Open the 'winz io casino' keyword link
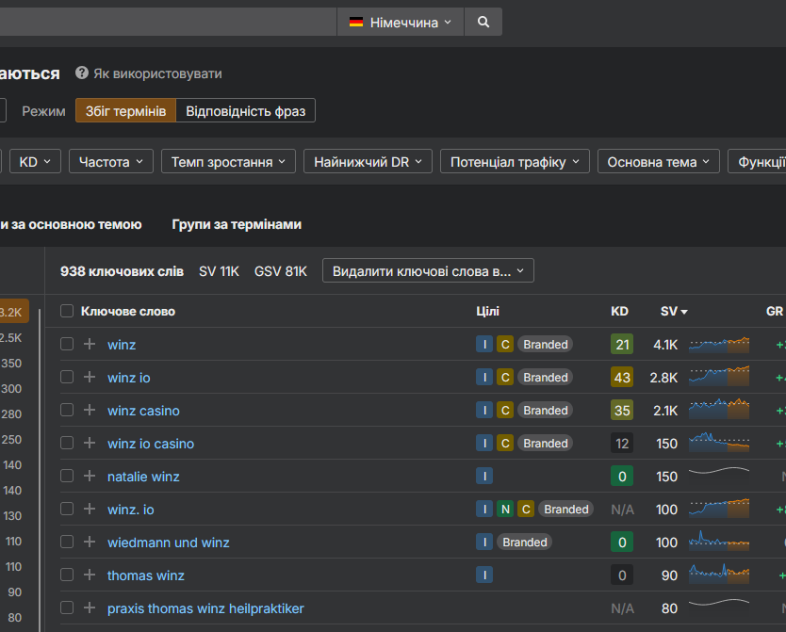 tap(151, 444)
